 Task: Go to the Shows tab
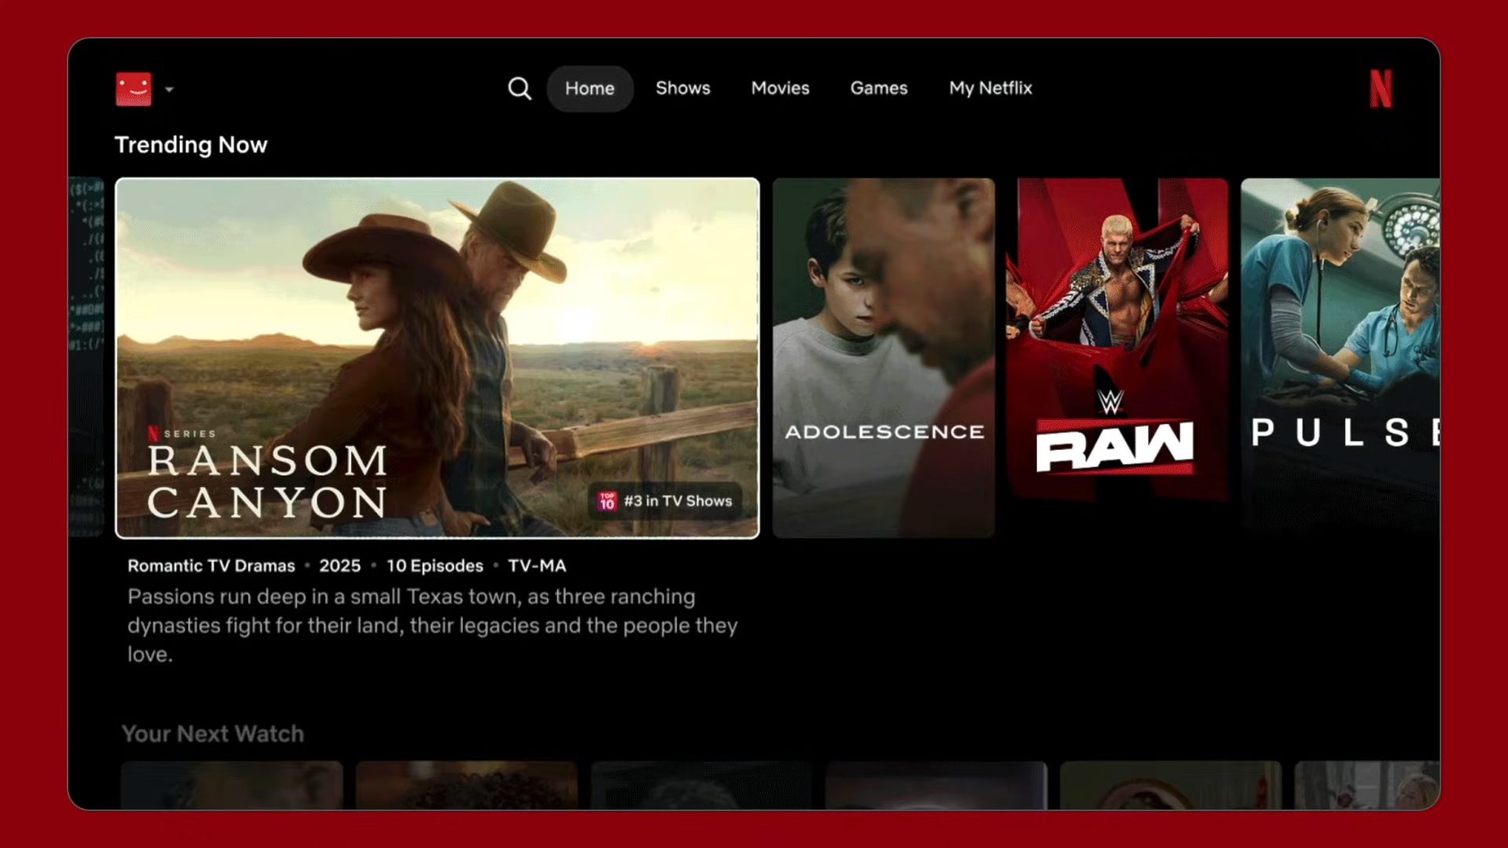click(683, 88)
